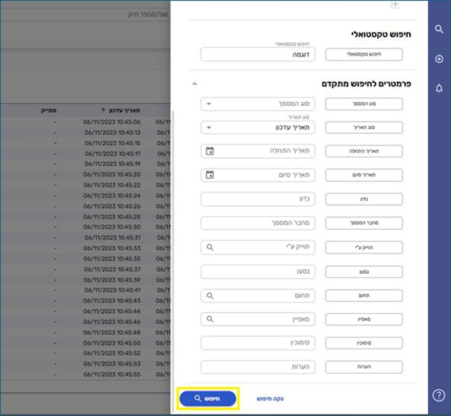Click magnifier icon in תוייק ע"י field
Screen dimensions: 451x416
tap(209, 247)
